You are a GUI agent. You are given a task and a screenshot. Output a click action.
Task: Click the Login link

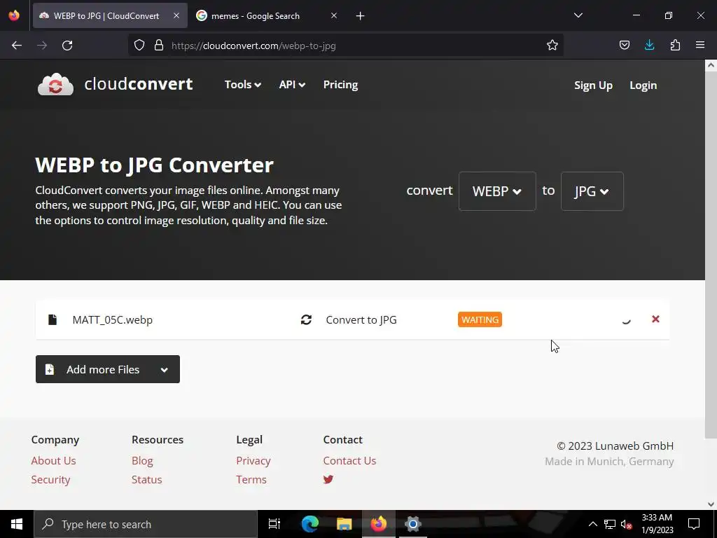click(x=643, y=85)
